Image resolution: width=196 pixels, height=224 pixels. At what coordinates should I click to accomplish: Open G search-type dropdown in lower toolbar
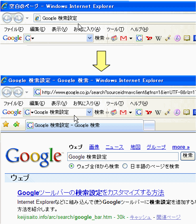[x=29, y=112]
